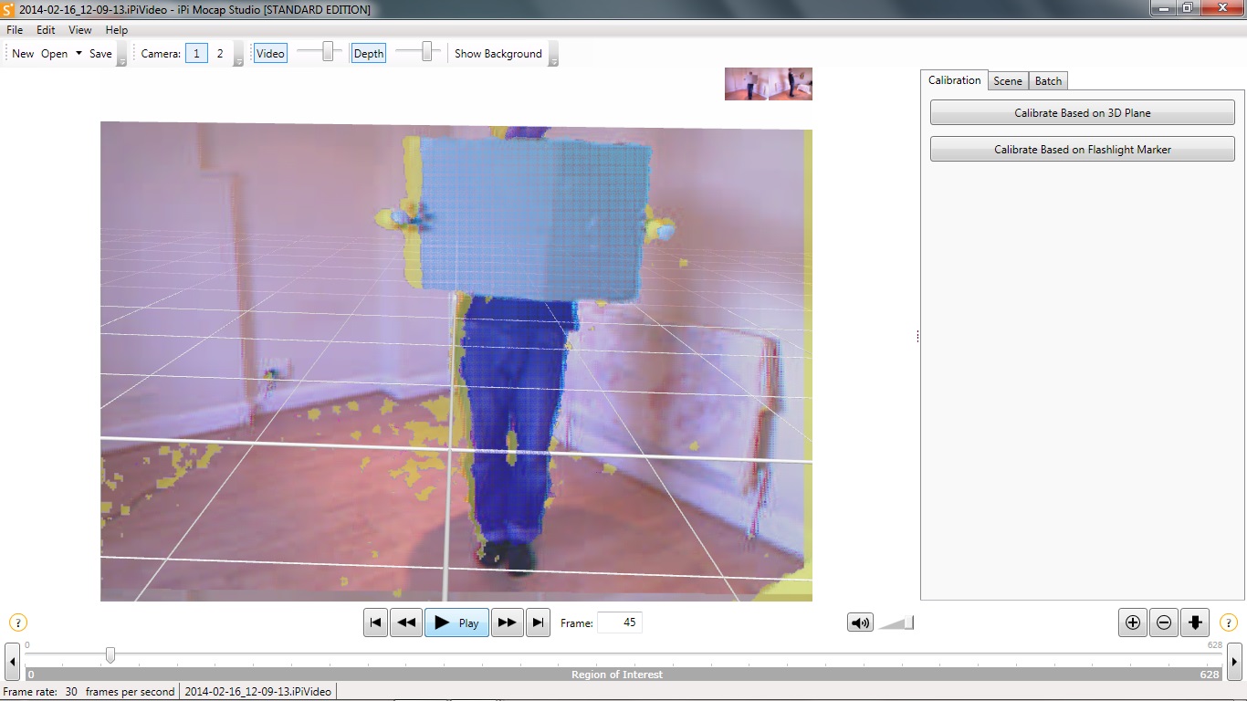
Task: Mute audio with the speaker icon
Action: tap(860, 623)
